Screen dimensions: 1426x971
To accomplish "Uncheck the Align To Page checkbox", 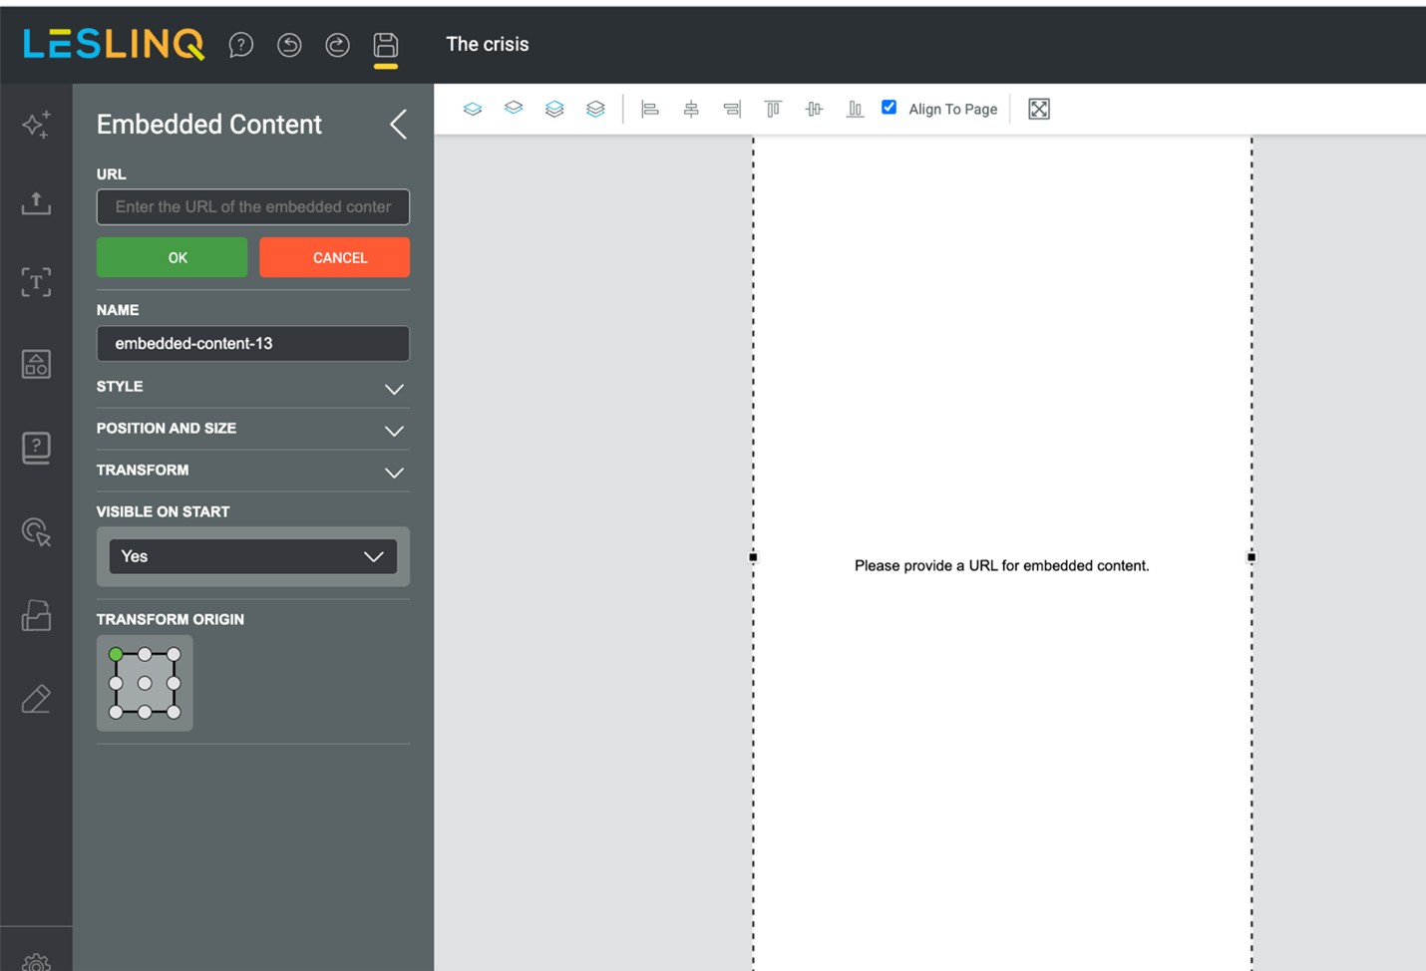I will click(x=889, y=107).
